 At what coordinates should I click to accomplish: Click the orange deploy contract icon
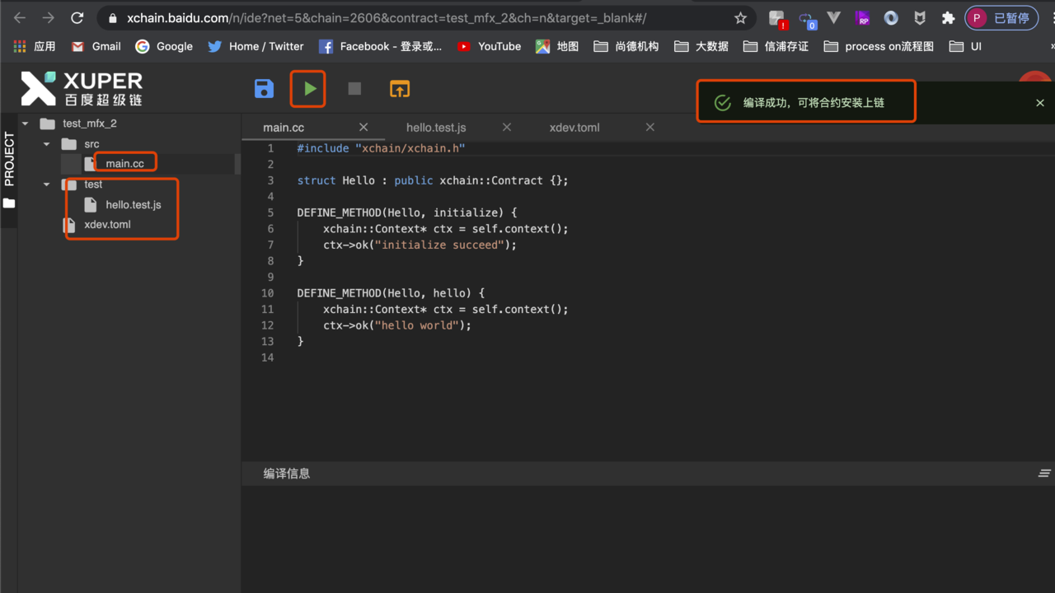click(x=400, y=89)
